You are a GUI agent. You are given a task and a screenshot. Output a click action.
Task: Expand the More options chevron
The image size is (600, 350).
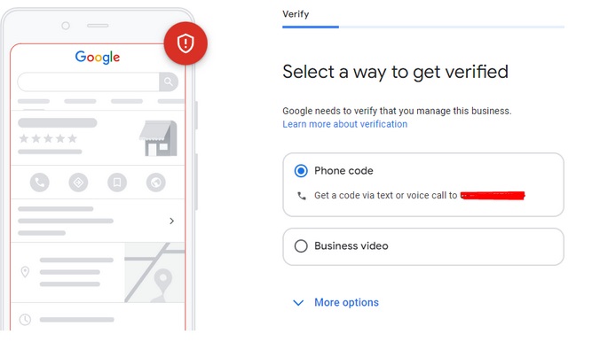click(298, 303)
